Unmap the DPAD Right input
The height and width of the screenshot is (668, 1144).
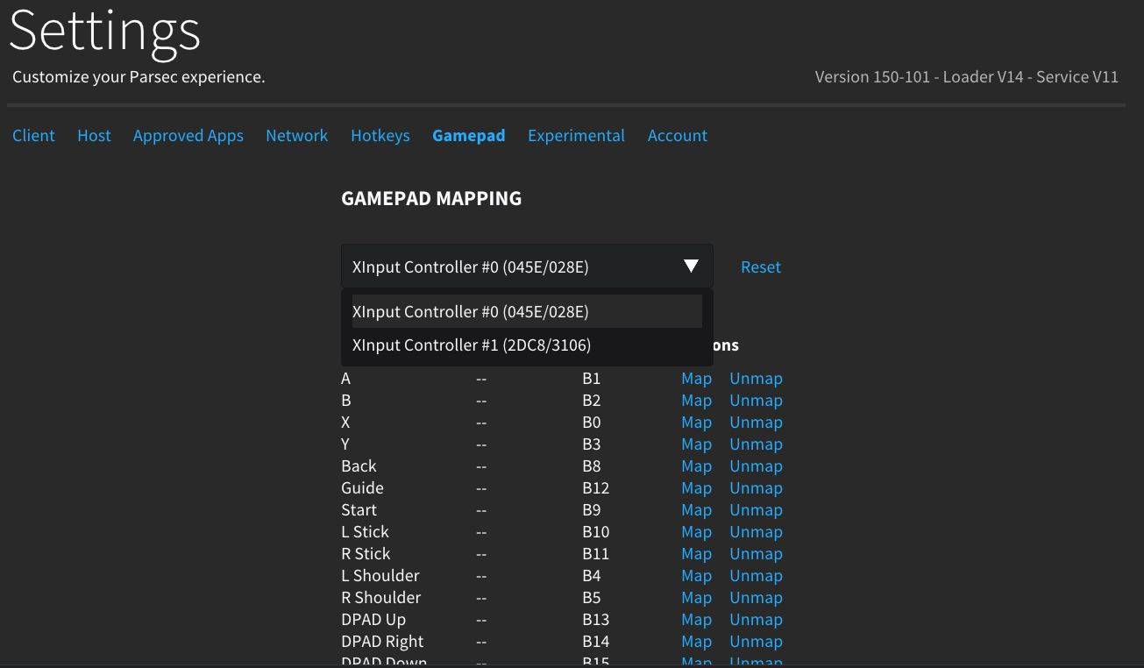click(756, 642)
